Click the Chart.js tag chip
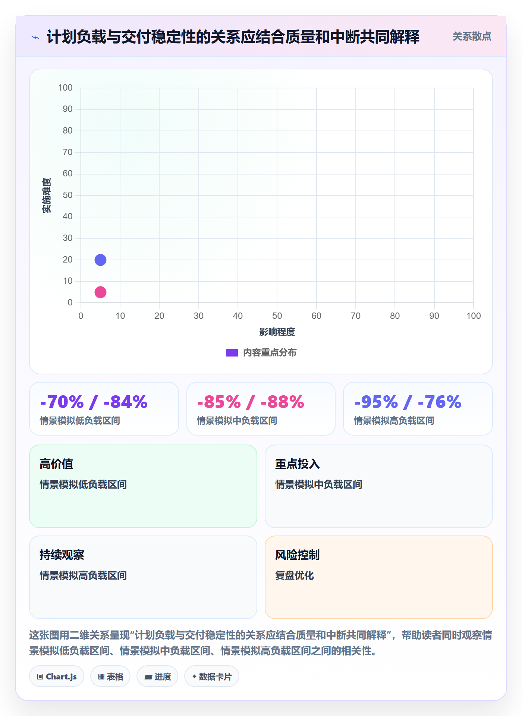 57,676
